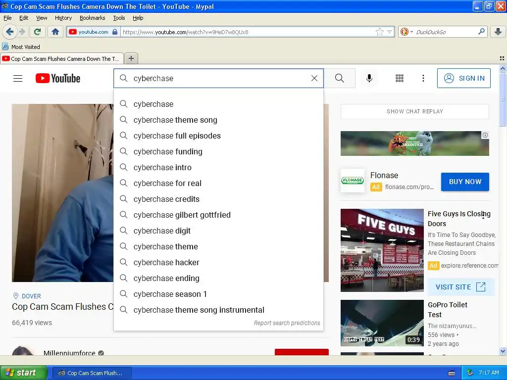
Task: Open the History menu
Action: point(63,18)
